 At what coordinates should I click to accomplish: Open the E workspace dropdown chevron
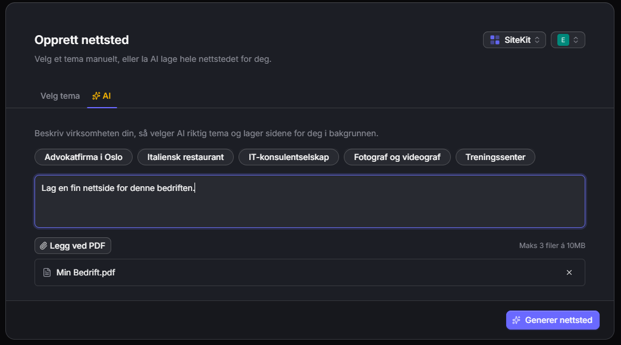pyautogui.click(x=576, y=39)
